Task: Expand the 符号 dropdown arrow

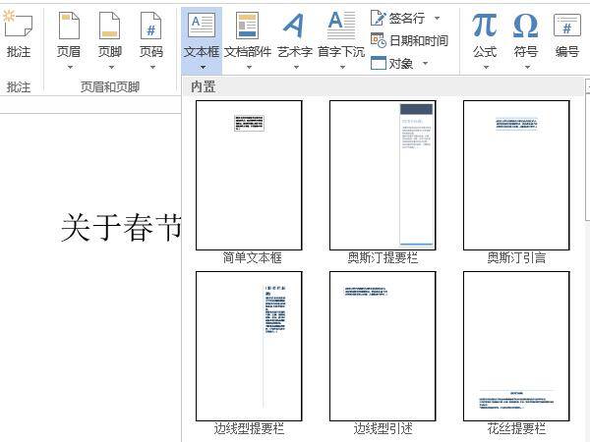Action: (527, 67)
